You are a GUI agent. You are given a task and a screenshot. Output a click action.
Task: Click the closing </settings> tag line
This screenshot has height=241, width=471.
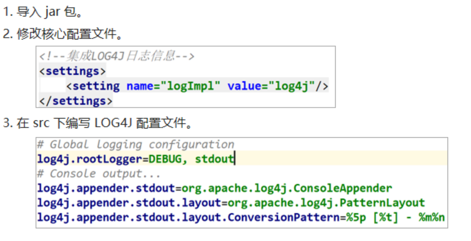[x=76, y=101]
